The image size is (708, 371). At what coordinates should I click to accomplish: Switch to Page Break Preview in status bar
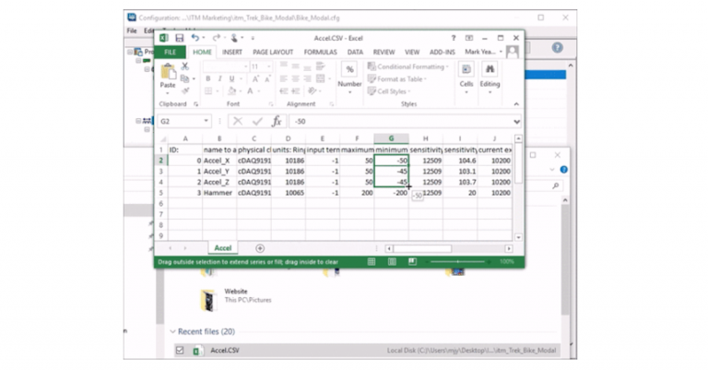point(412,262)
